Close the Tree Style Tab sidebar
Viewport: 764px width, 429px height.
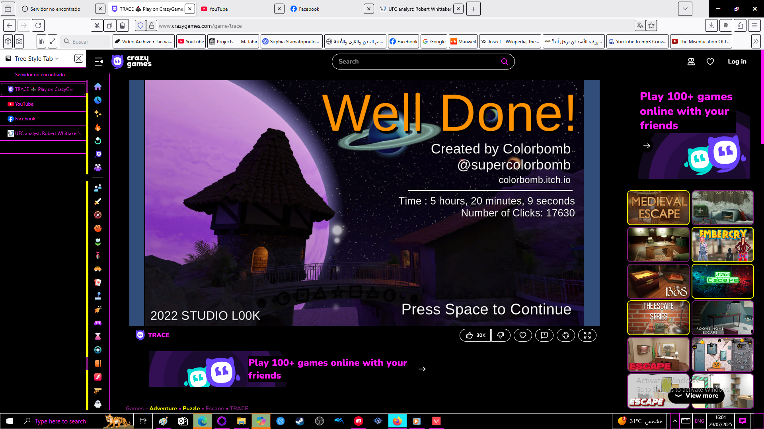(x=79, y=58)
